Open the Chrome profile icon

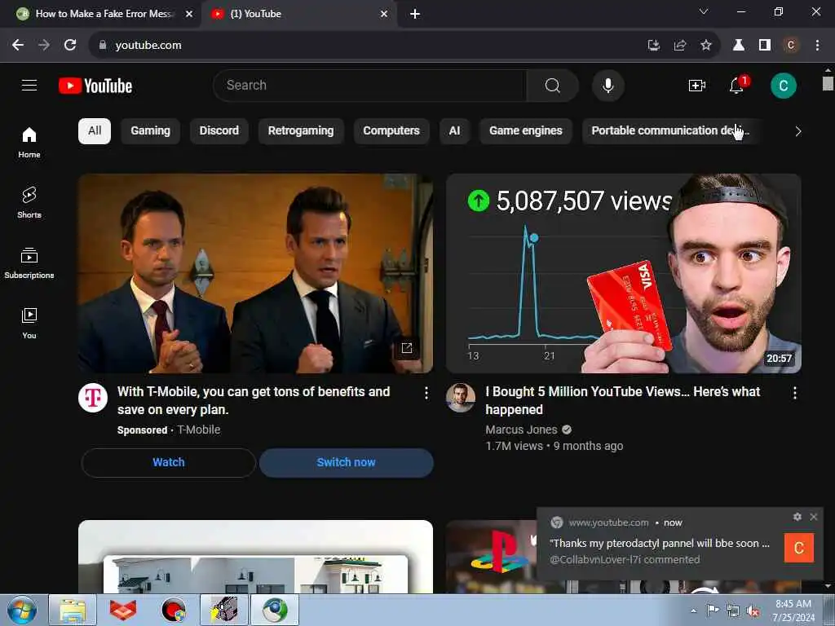pyautogui.click(x=791, y=46)
